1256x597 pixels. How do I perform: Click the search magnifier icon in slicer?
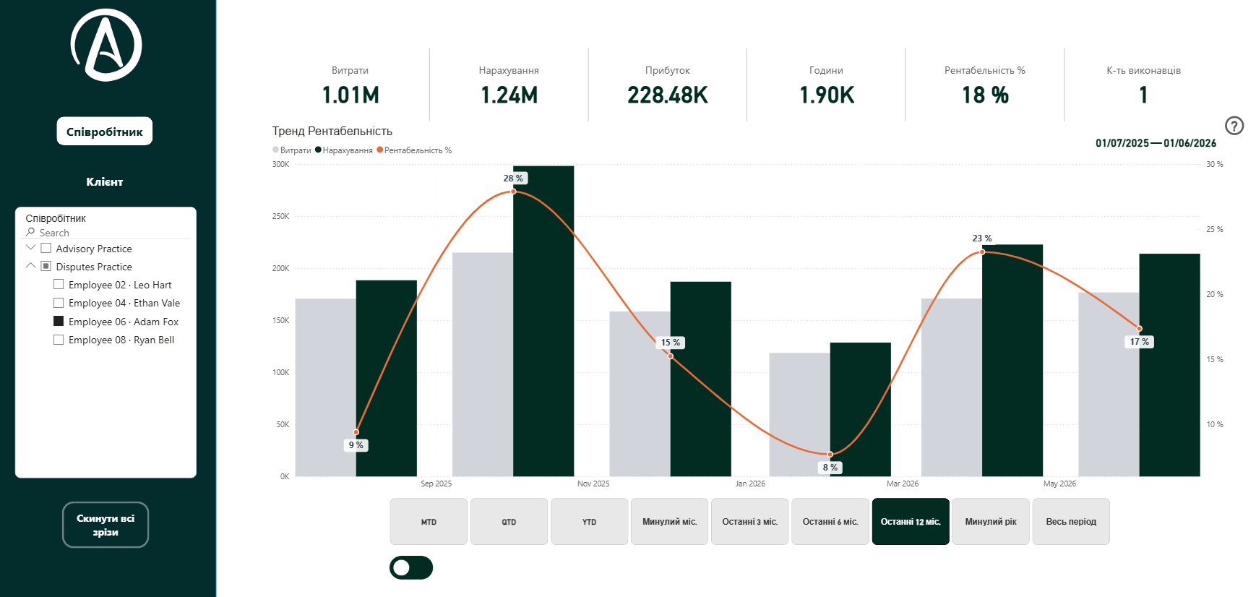point(30,232)
